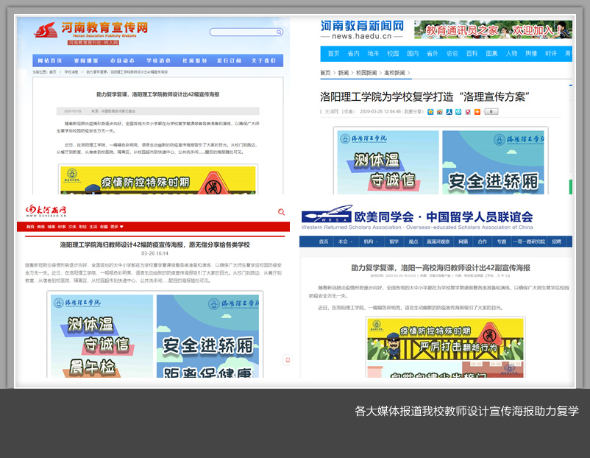This screenshot has width=590, height=458.
Task: Click the red Dahe network logo
Action: (46, 211)
